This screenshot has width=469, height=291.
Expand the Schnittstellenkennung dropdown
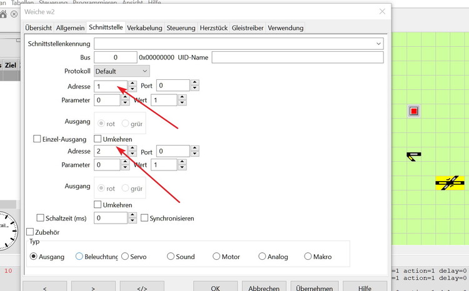(x=378, y=44)
